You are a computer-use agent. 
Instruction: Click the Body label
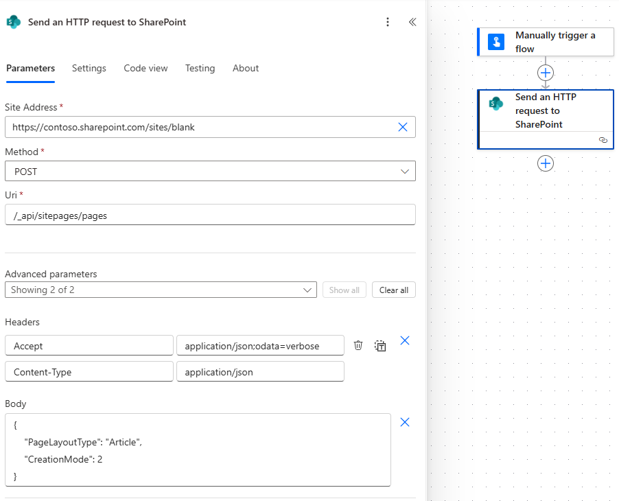[15, 404]
